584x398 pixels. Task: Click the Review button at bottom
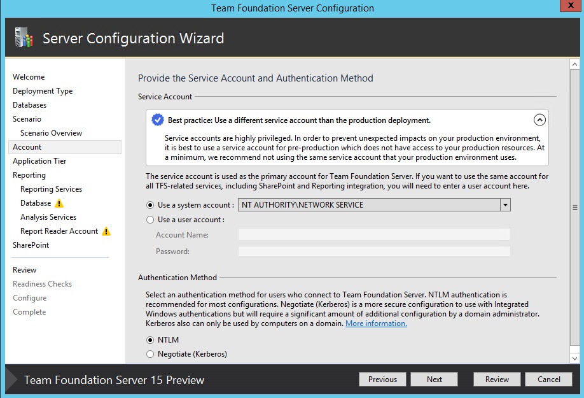(497, 380)
